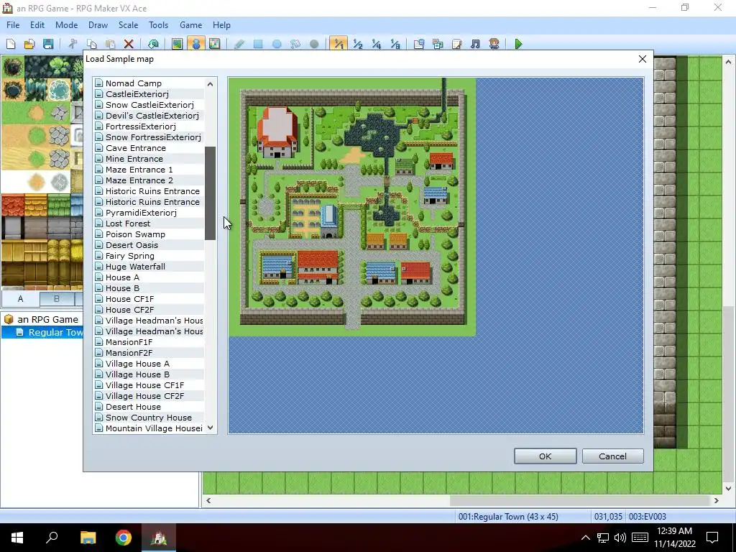Viewport: 736px width, 552px height.
Task: Click the sample list scrollbar thumb
Action: point(210,193)
